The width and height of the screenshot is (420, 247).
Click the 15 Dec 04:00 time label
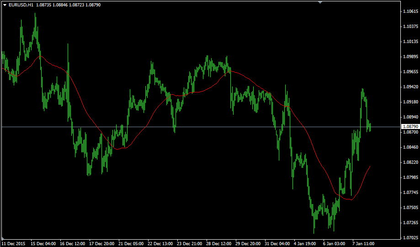43,243
